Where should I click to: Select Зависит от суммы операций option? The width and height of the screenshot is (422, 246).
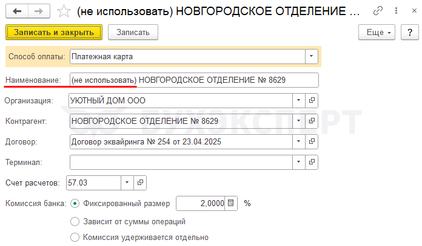pos(75,222)
